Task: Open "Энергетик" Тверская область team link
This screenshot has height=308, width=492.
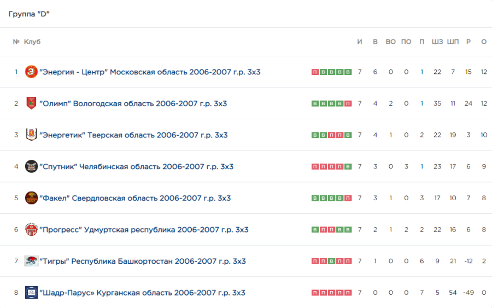Action: pyautogui.click(x=133, y=135)
